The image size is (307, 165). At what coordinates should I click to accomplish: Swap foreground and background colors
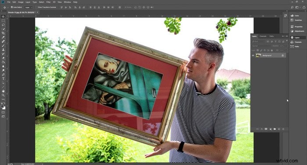(x=4, y=103)
